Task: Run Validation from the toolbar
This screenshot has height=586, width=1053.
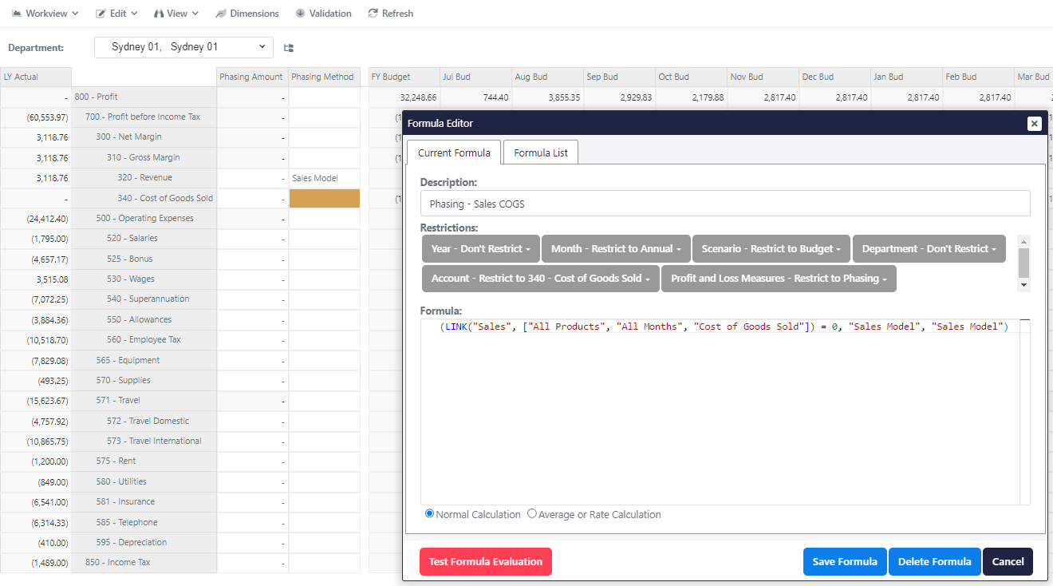Action: [x=323, y=14]
